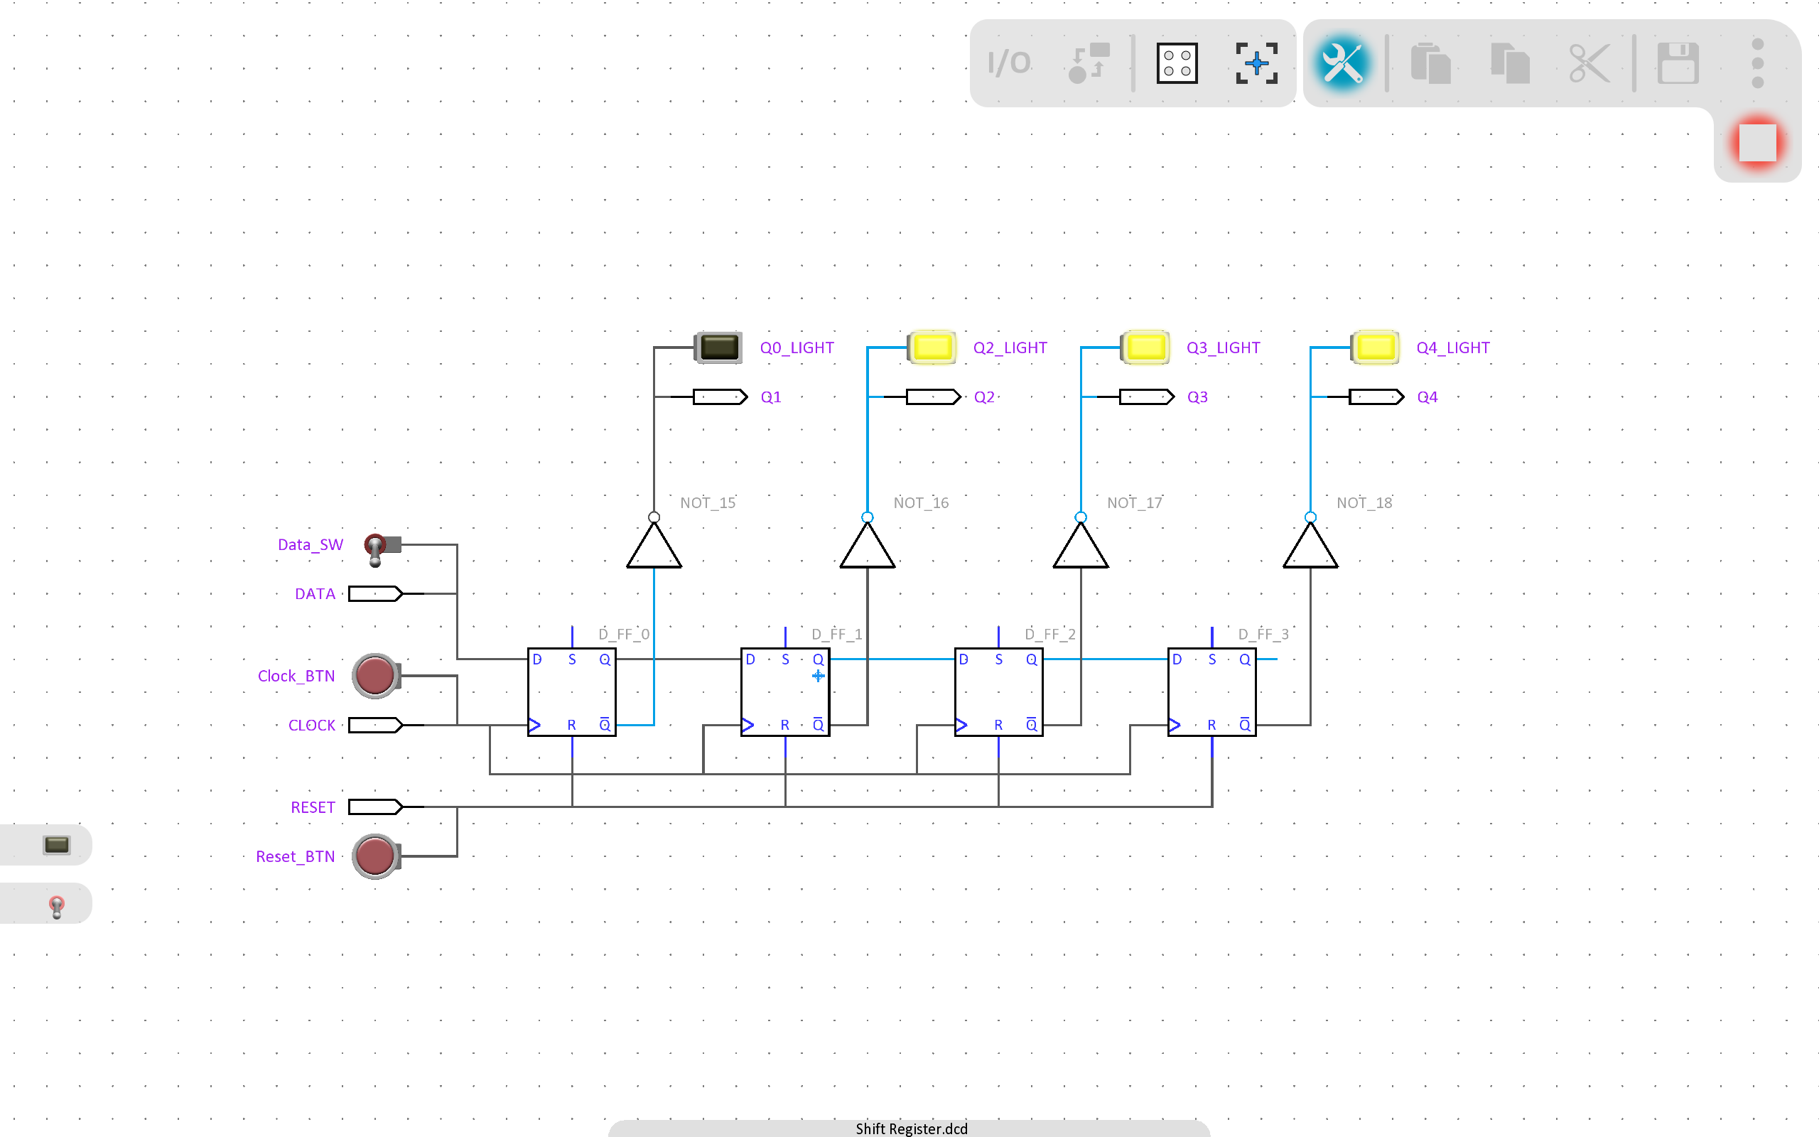Click the D_FF_1 label text
Viewport: 1819px width, 1137px height.
836,635
